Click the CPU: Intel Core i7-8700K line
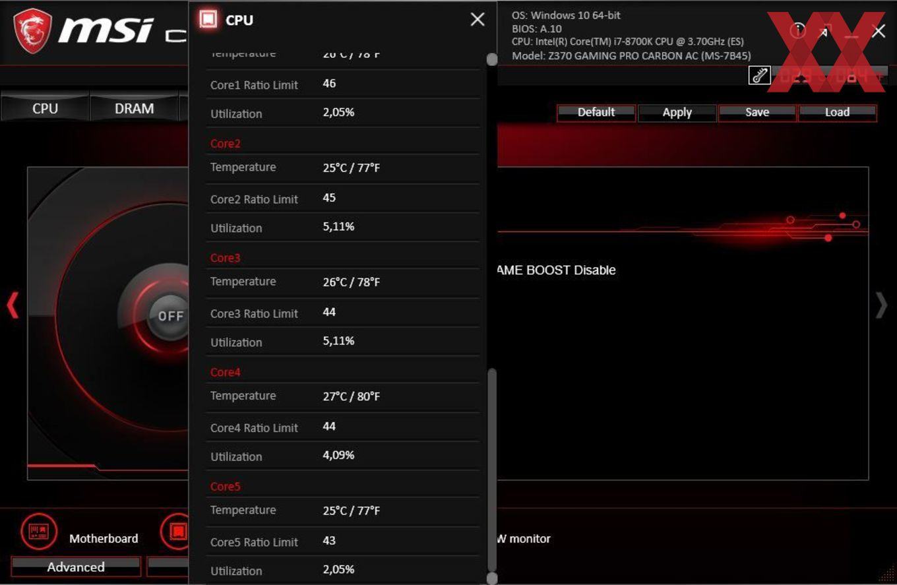This screenshot has width=897, height=585. point(628,42)
